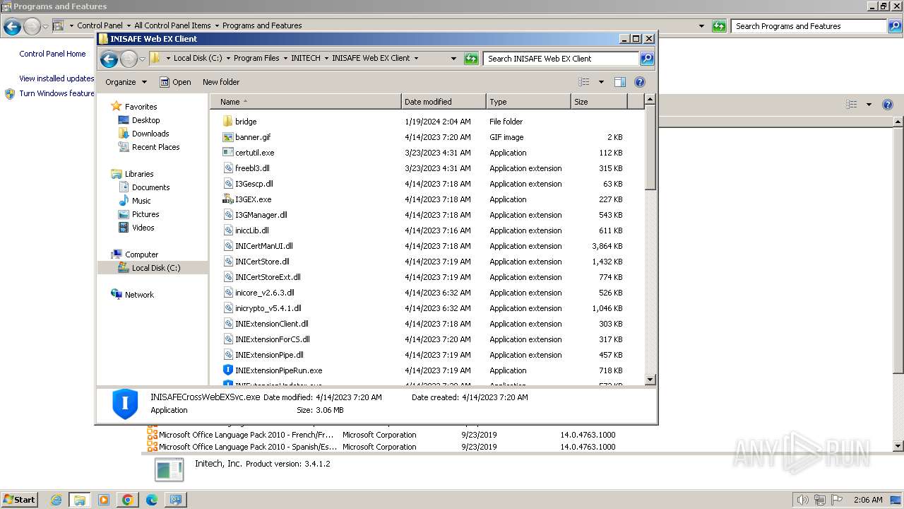The height and width of the screenshot is (509, 904).
Task: Open the Organize dropdown menu
Action: tap(126, 82)
